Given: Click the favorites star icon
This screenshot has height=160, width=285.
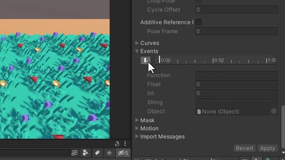Looking at the screenshot, I should click(109, 153).
